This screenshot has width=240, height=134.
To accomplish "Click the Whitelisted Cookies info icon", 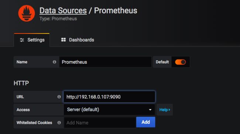I will tap(59, 123).
